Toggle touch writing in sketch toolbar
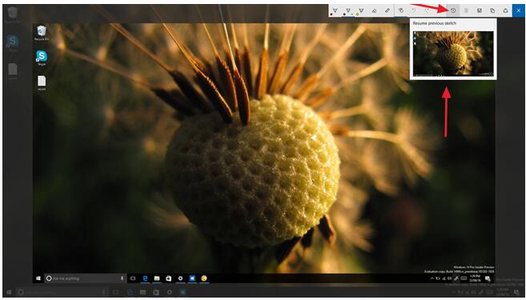This screenshot has width=526, height=300. click(x=400, y=10)
